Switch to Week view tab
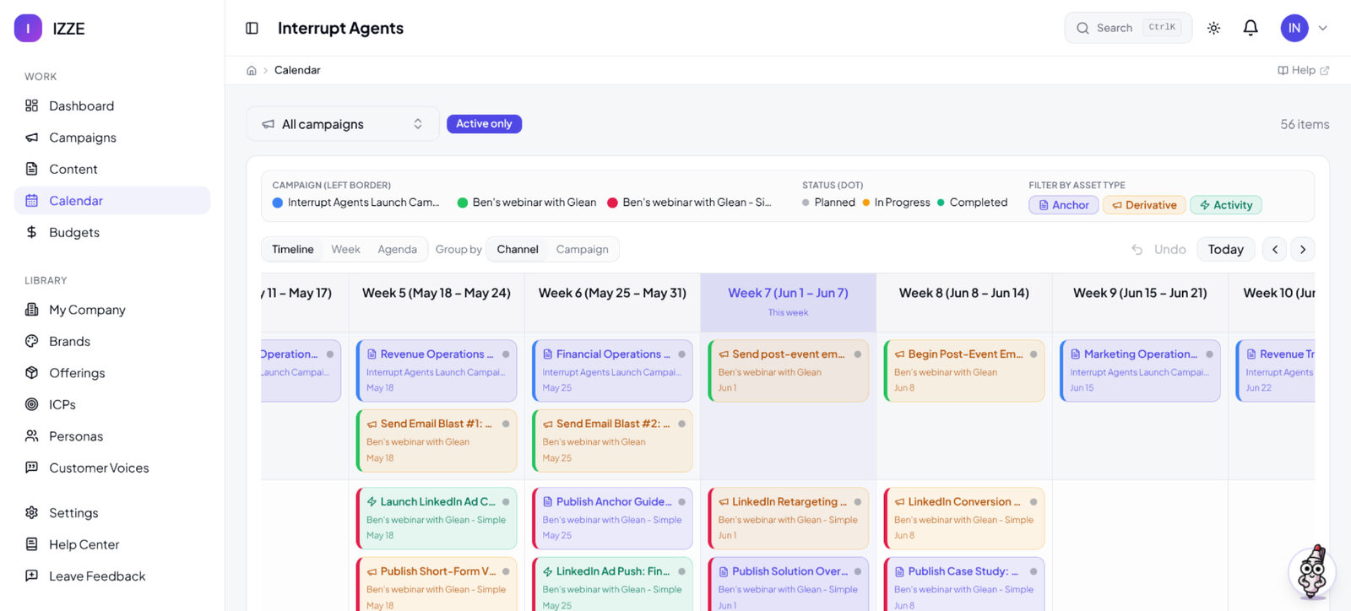Viewport: 1351px width, 611px height. coord(345,250)
